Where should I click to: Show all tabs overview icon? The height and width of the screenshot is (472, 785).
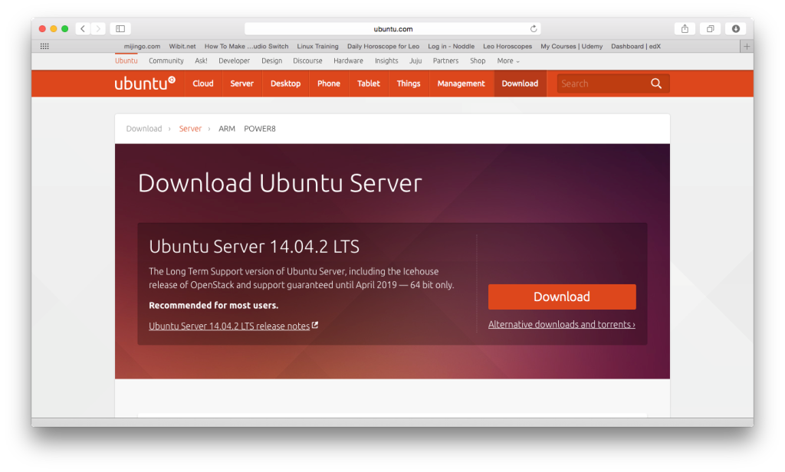(x=711, y=29)
